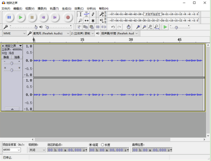
Task: Open the 视图(V) menu
Action: click(30, 9)
